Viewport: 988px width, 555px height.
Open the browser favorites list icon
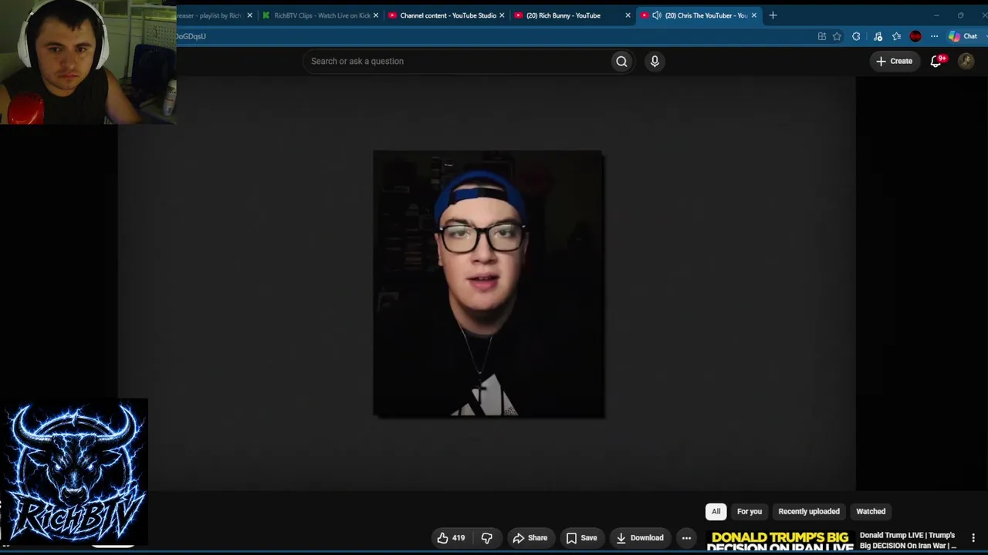pos(896,36)
